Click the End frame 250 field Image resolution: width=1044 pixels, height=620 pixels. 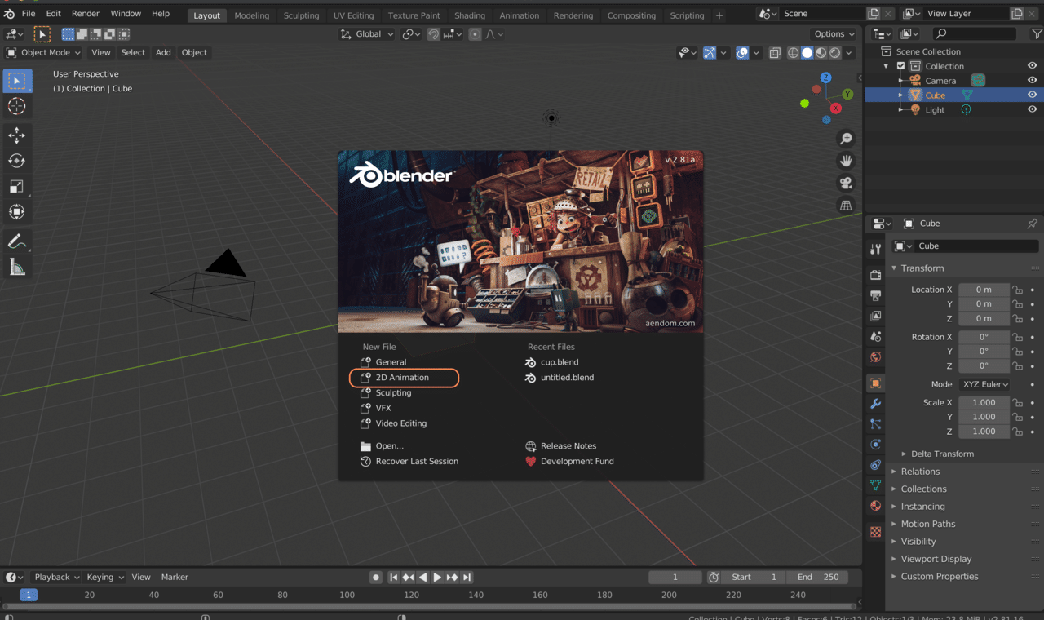click(x=817, y=577)
